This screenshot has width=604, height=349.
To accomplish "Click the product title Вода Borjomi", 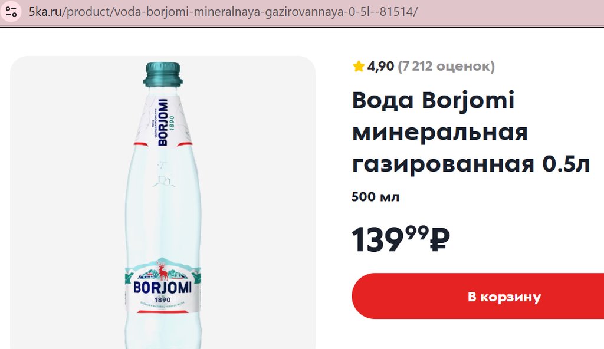I will [434, 100].
